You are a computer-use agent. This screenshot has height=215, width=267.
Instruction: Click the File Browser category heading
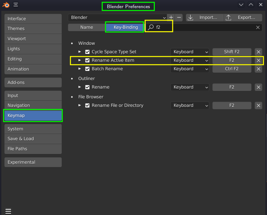91,97
